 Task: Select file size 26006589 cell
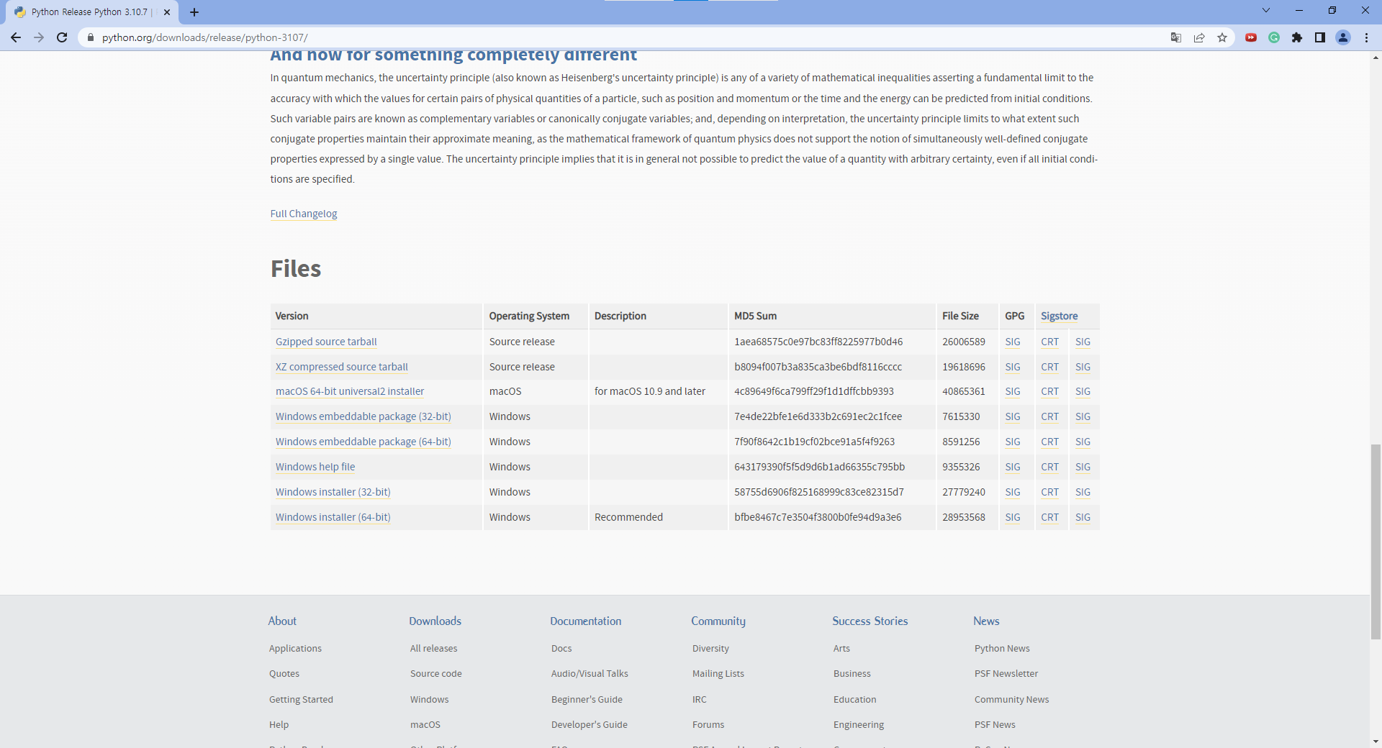pyautogui.click(x=964, y=342)
